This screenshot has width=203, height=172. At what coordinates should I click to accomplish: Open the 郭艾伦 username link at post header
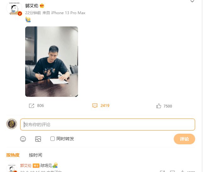tap(32, 6)
